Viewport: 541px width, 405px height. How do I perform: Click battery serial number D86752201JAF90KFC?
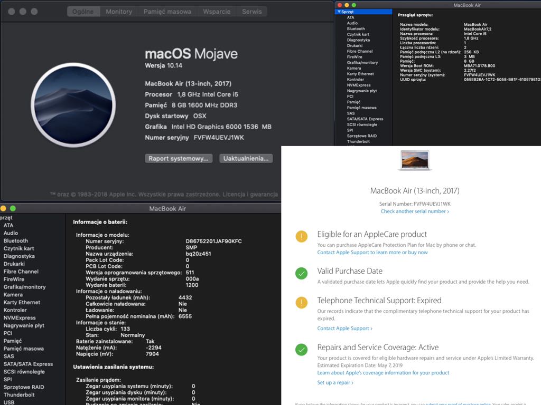pos(213,242)
